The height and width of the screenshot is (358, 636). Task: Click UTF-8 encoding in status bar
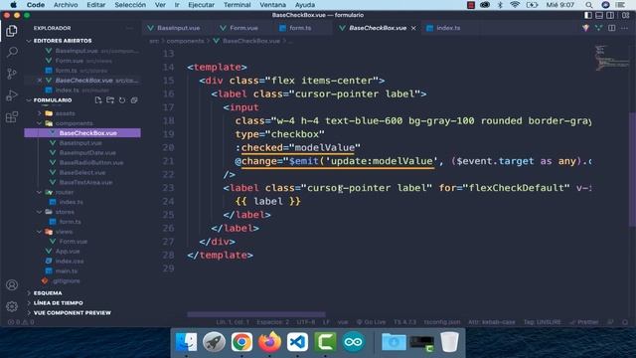click(305, 322)
